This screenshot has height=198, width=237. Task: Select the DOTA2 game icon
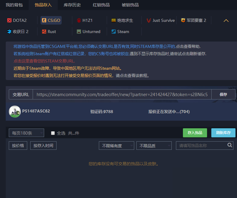[9, 20]
